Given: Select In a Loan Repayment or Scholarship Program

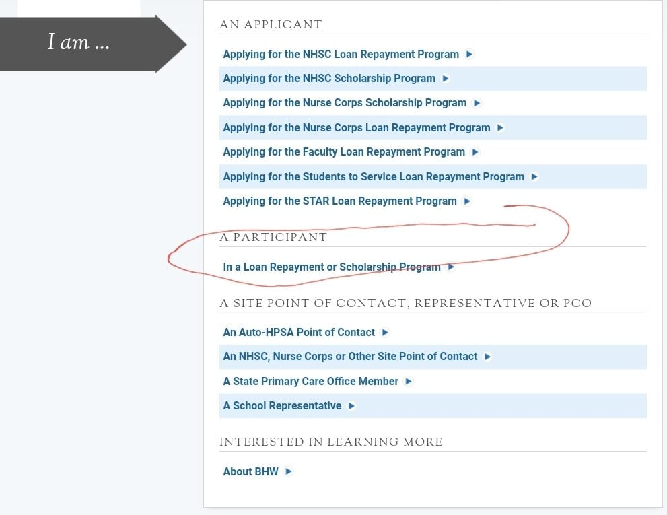Looking at the screenshot, I should pos(332,267).
